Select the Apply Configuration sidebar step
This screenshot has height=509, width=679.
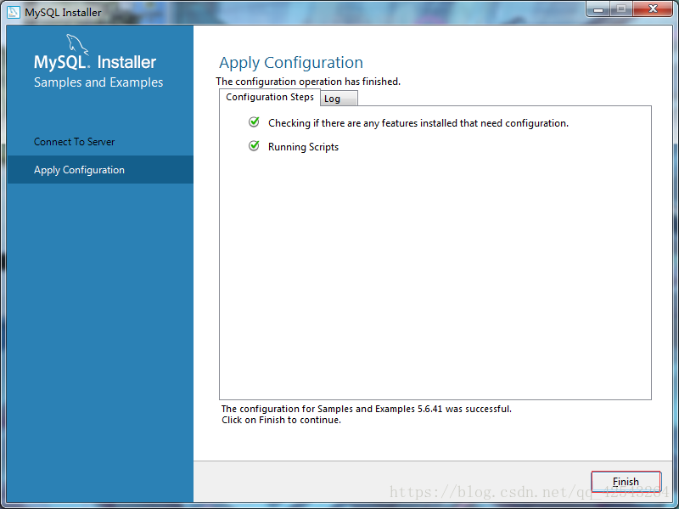pos(100,169)
